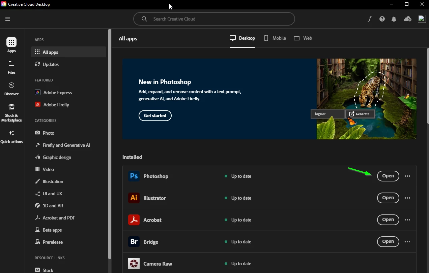Open Files in the left rail
This screenshot has width=429, height=273.
point(11,67)
